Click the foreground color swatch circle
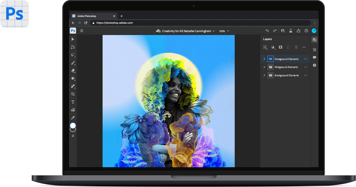Viewport: 356px width, 187px height. (73, 126)
